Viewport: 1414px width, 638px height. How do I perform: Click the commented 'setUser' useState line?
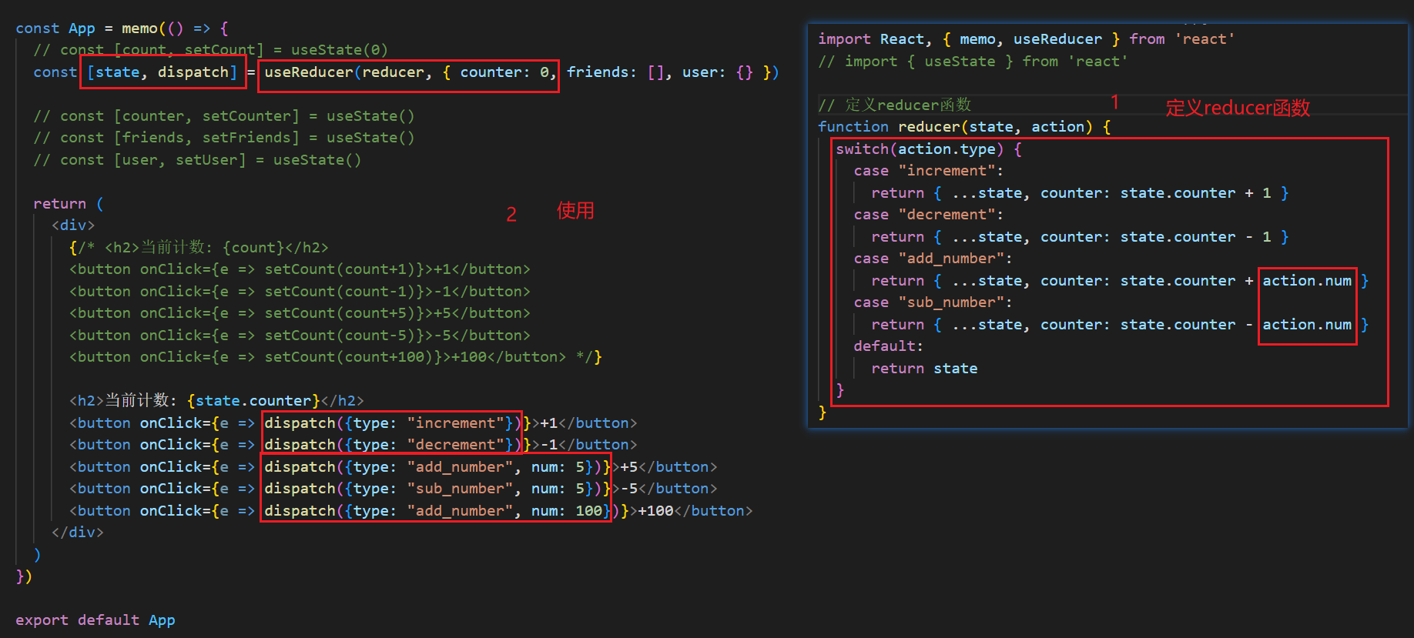pos(197,160)
